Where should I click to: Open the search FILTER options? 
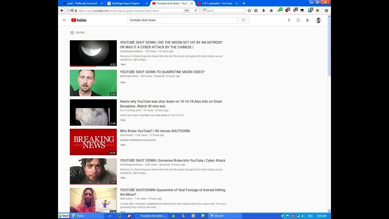point(77,33)
